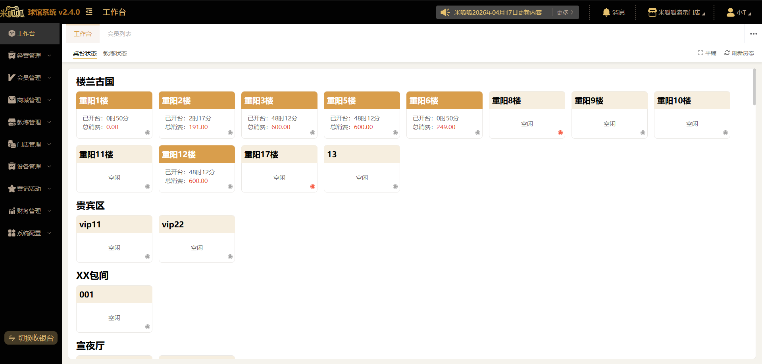
Task: Expand the 设备管理 menu chevron
Action: [x=49, y=166]
